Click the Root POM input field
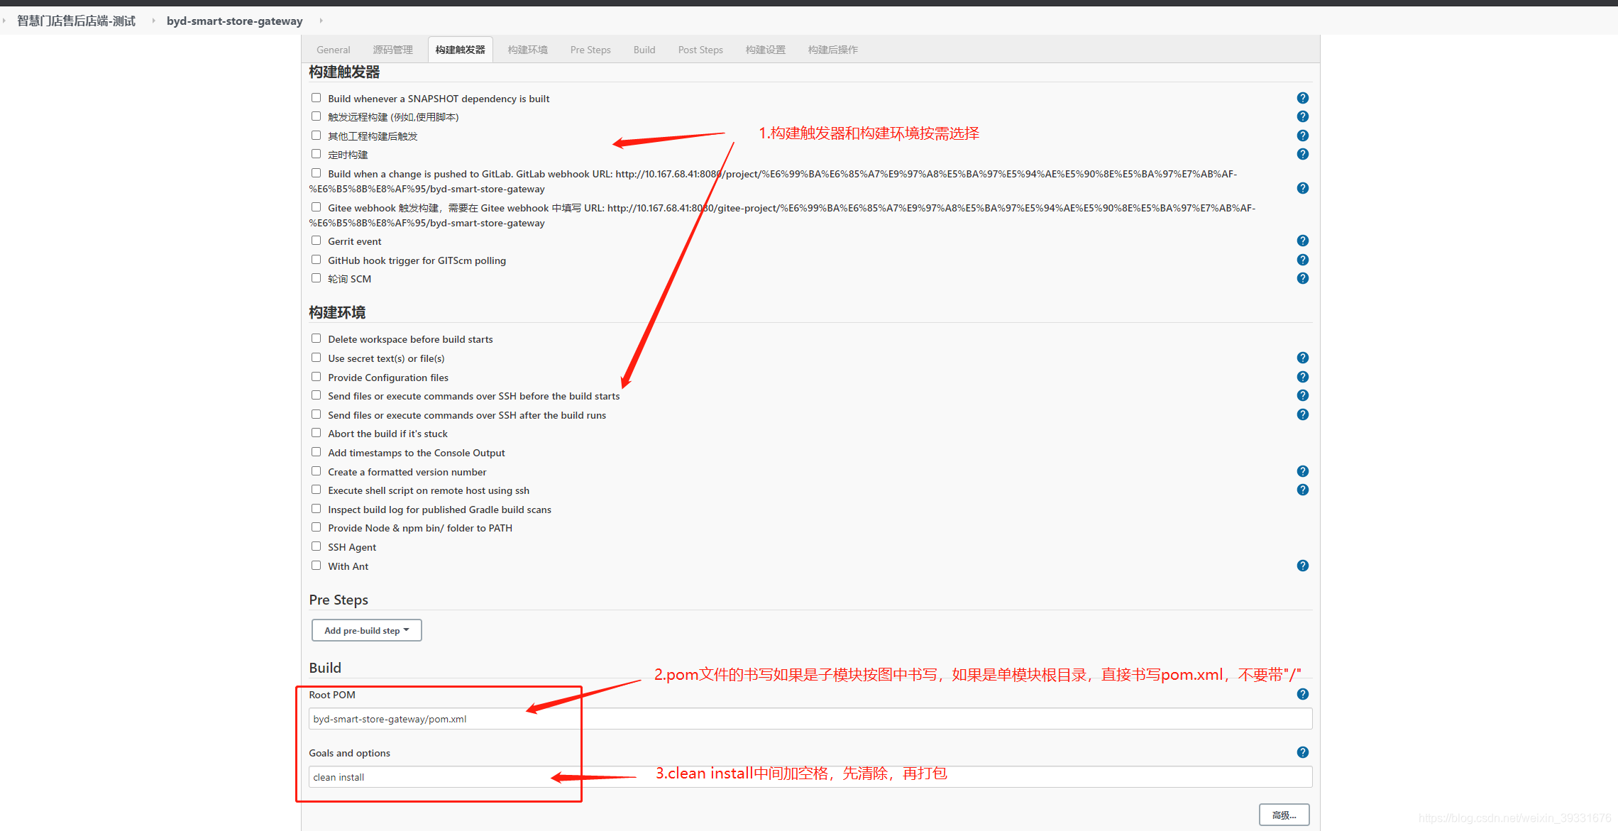The height and width of the screenshot is (831, 1618). [x=809, y=719]
